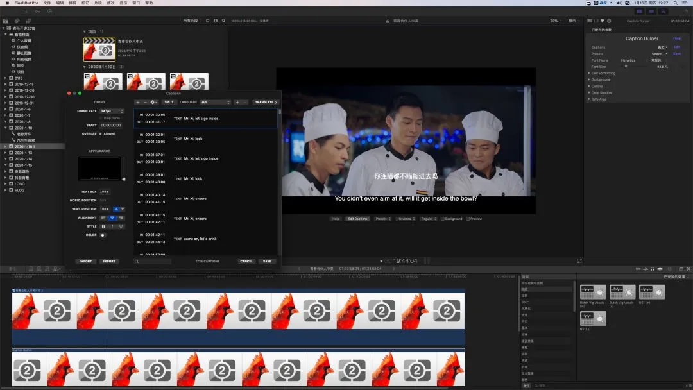Open the clip appearance icon in browser
The height and width of the screenshot is (390, 693).
click(x=215, y=21)
